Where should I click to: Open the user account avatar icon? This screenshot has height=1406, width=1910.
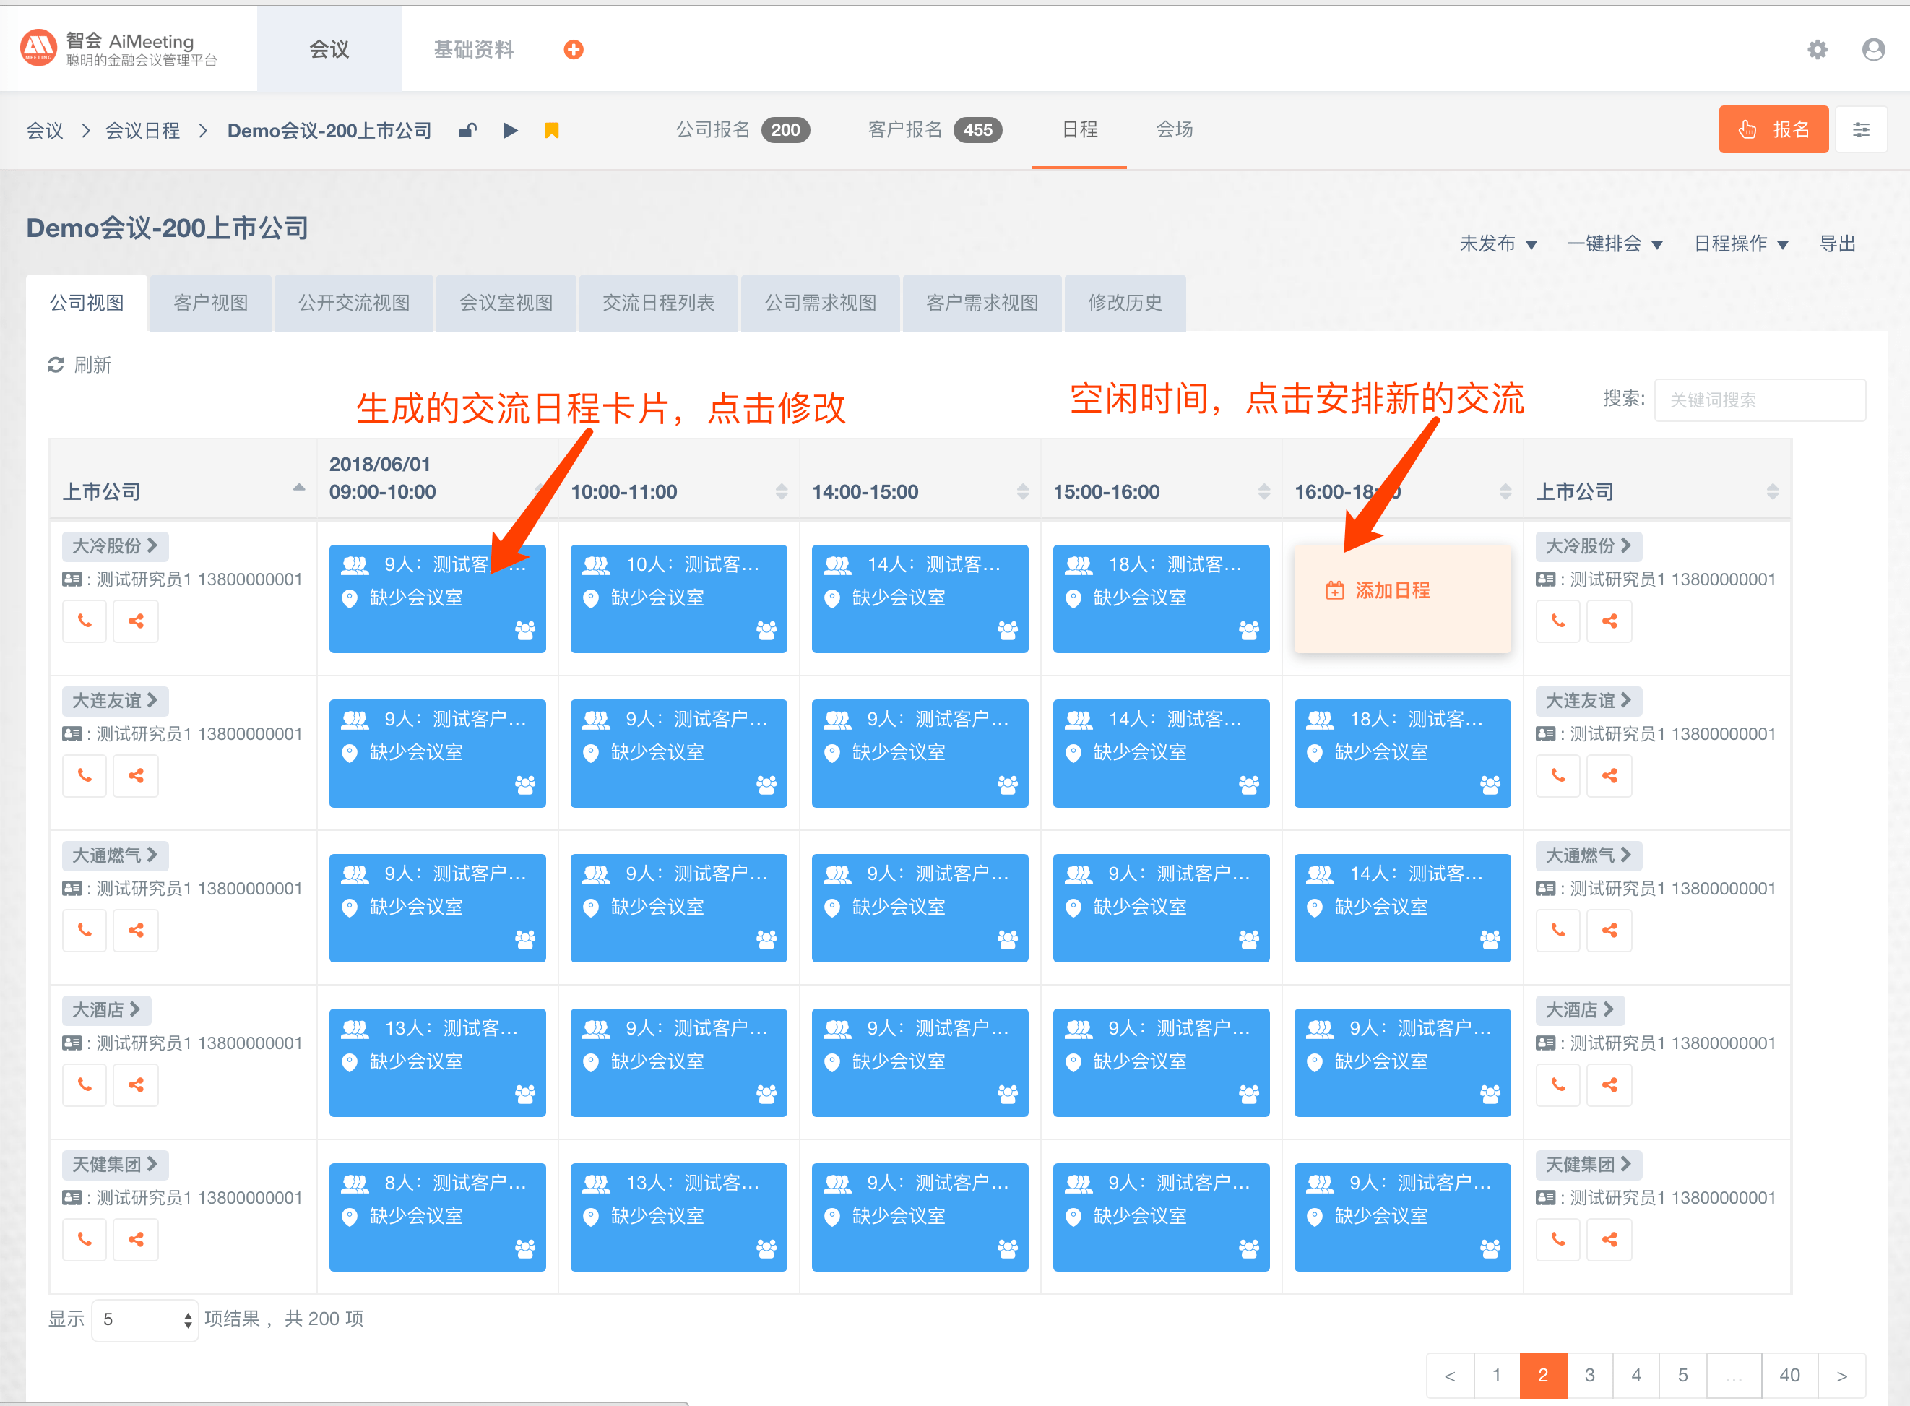point(1873,49)
